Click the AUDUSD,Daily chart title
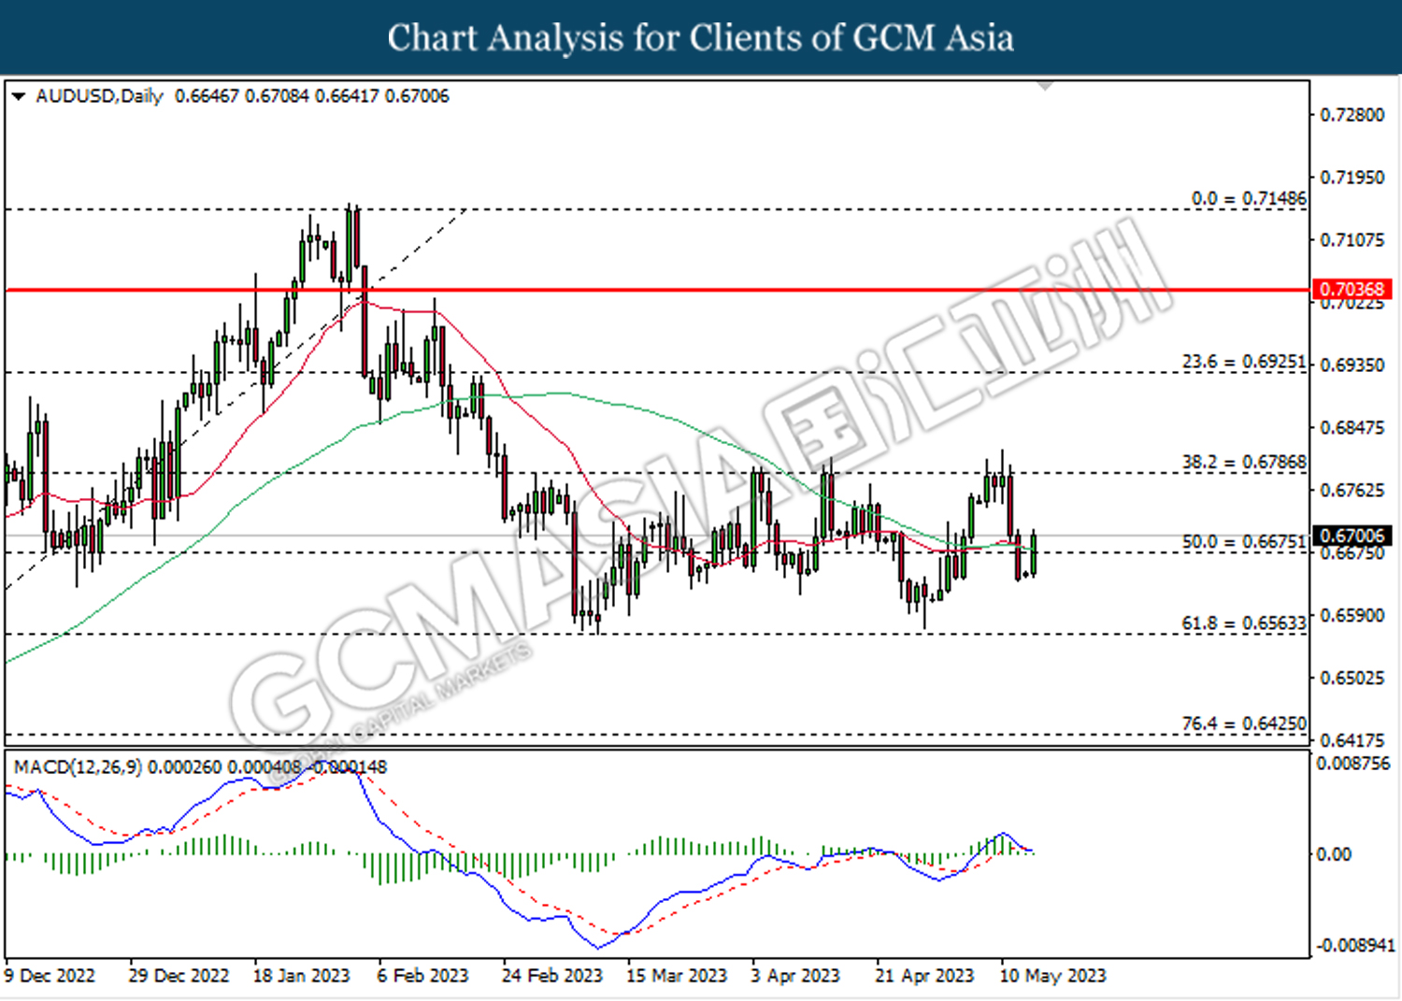 coord(99,96)
